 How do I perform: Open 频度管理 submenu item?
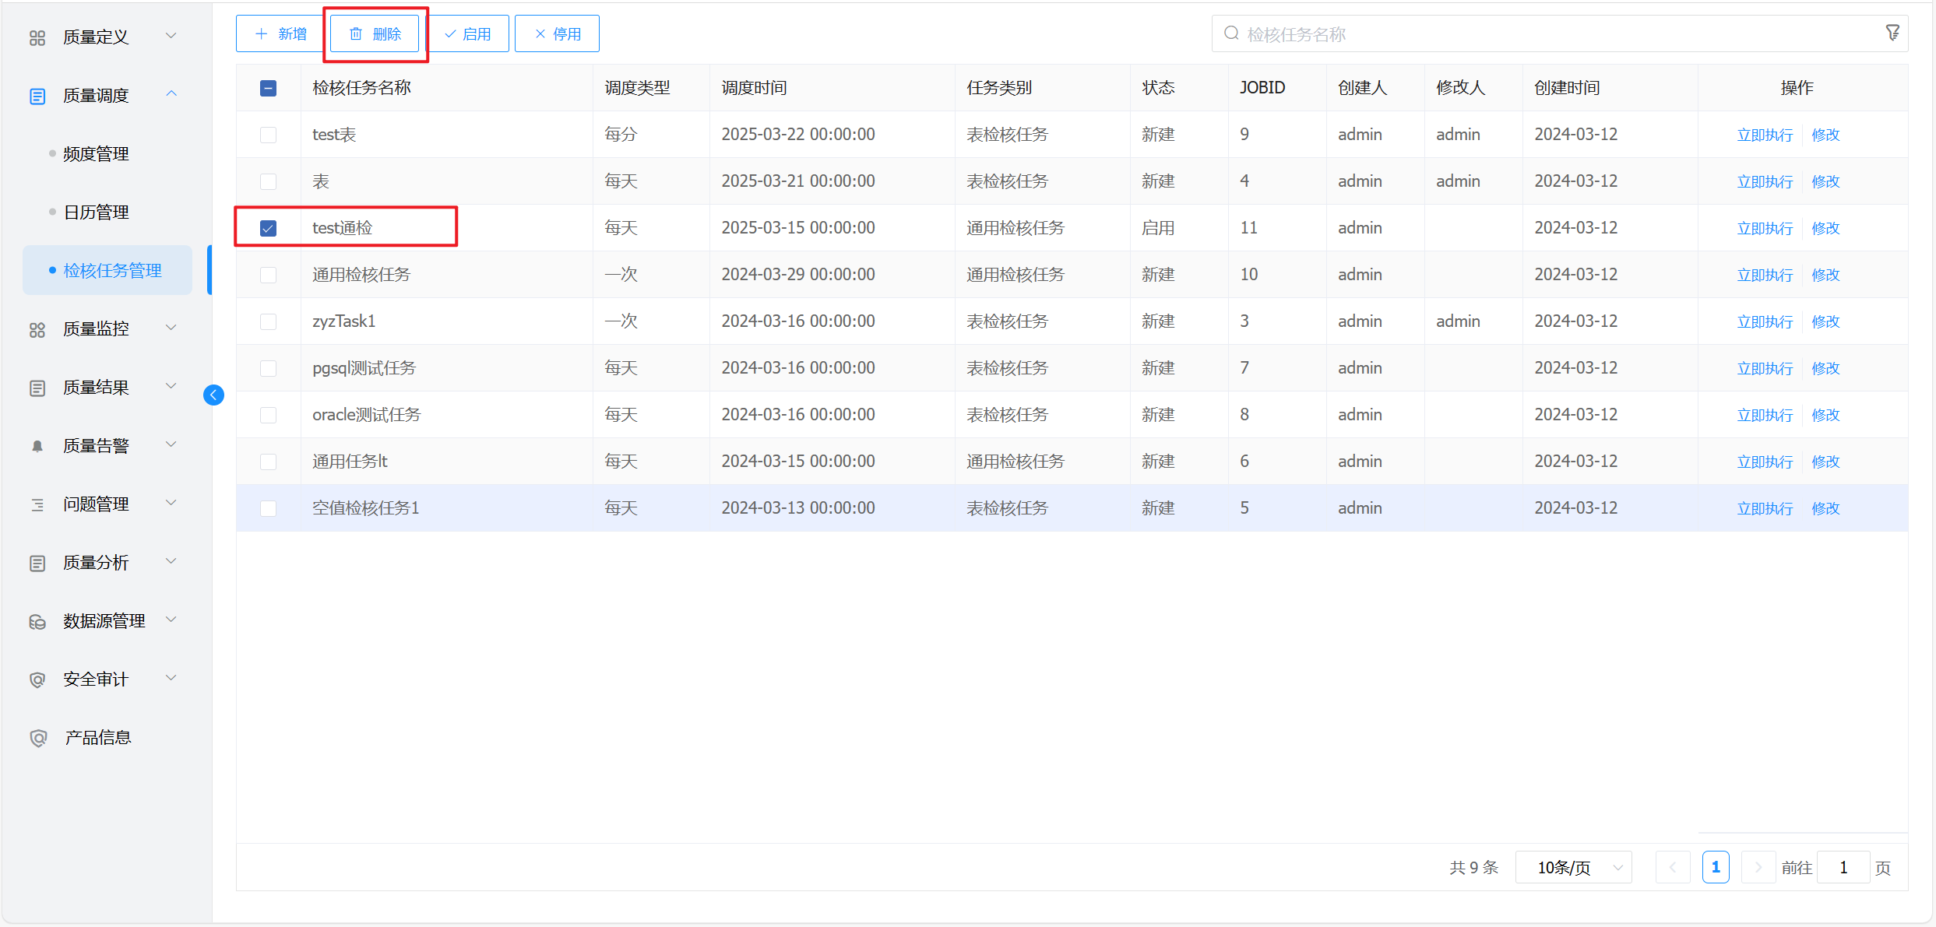[96, 154]
